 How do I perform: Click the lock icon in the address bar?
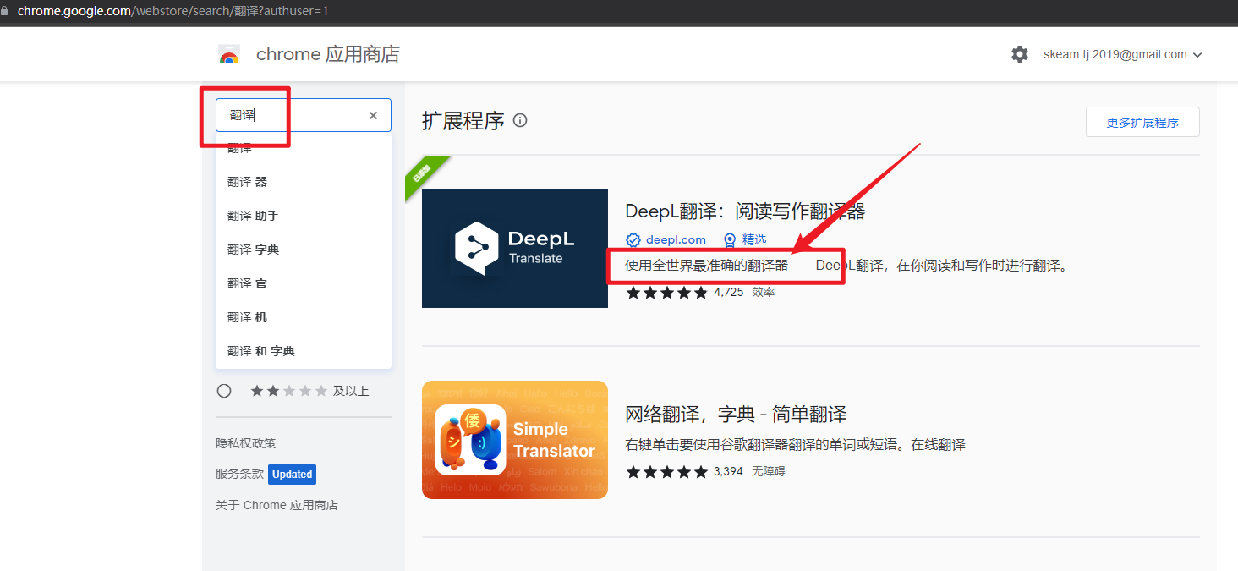tap(5, 11)
